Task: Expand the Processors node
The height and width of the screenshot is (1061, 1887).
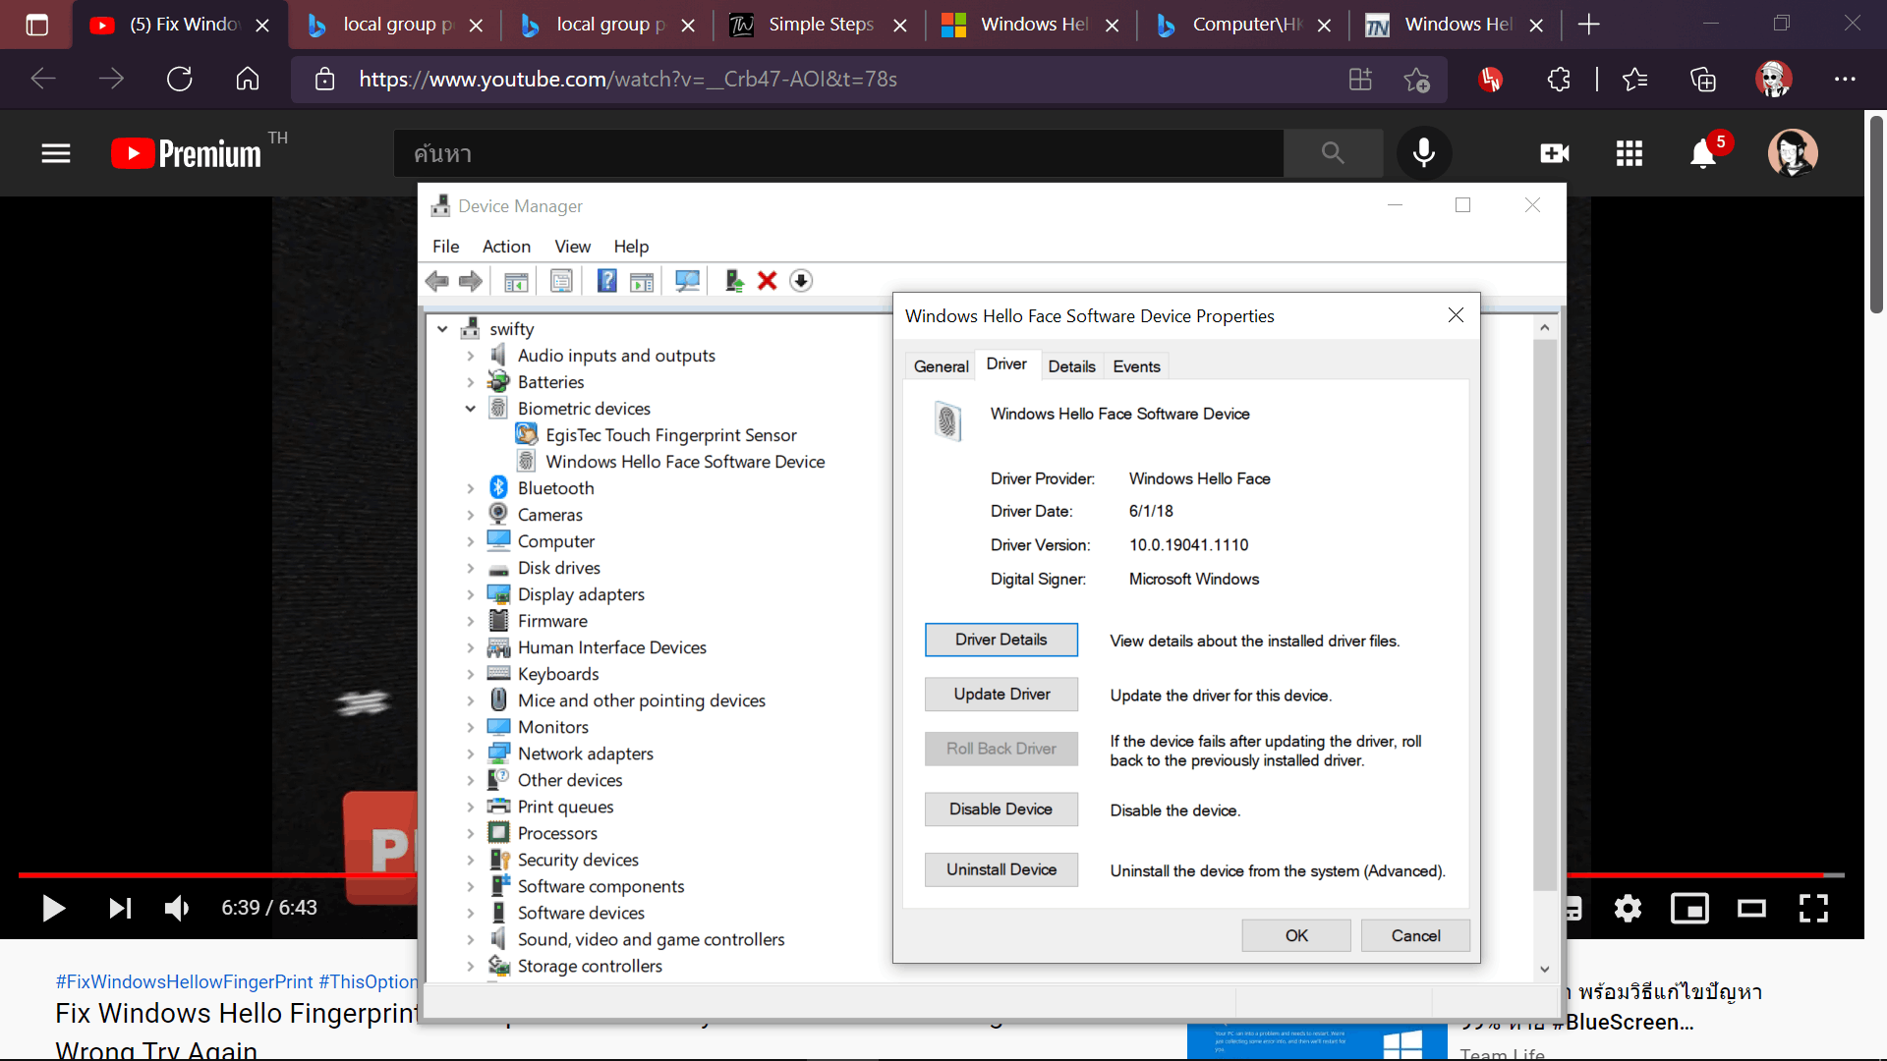Action: 470,833
